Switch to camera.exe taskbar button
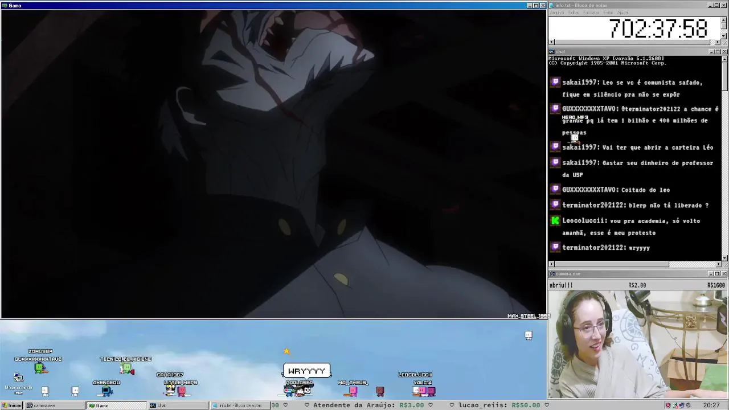Viewport: 729px width, 410px height. [54, 405]
